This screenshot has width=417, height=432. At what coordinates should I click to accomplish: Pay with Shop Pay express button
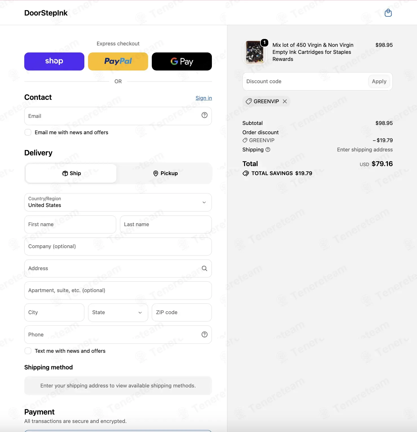pyautogui.click(x=54, y=61)
